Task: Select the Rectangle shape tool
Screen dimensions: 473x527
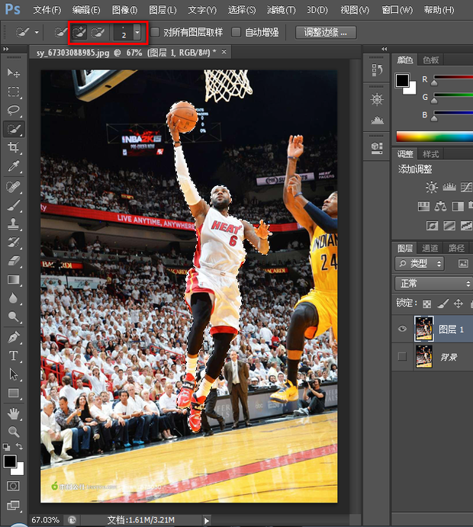Action: pyautogui.click(x=14, y=393)
